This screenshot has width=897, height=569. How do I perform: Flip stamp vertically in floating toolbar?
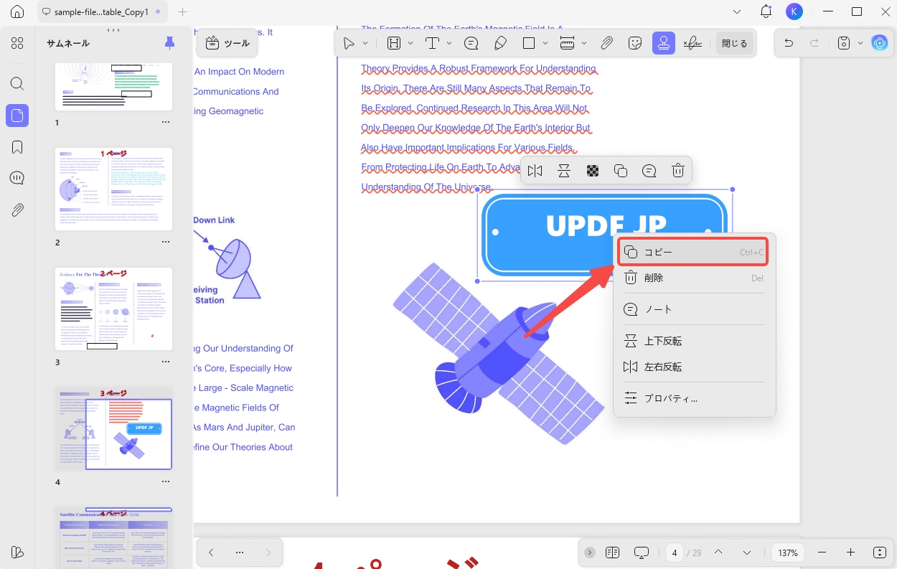[564, 171]
